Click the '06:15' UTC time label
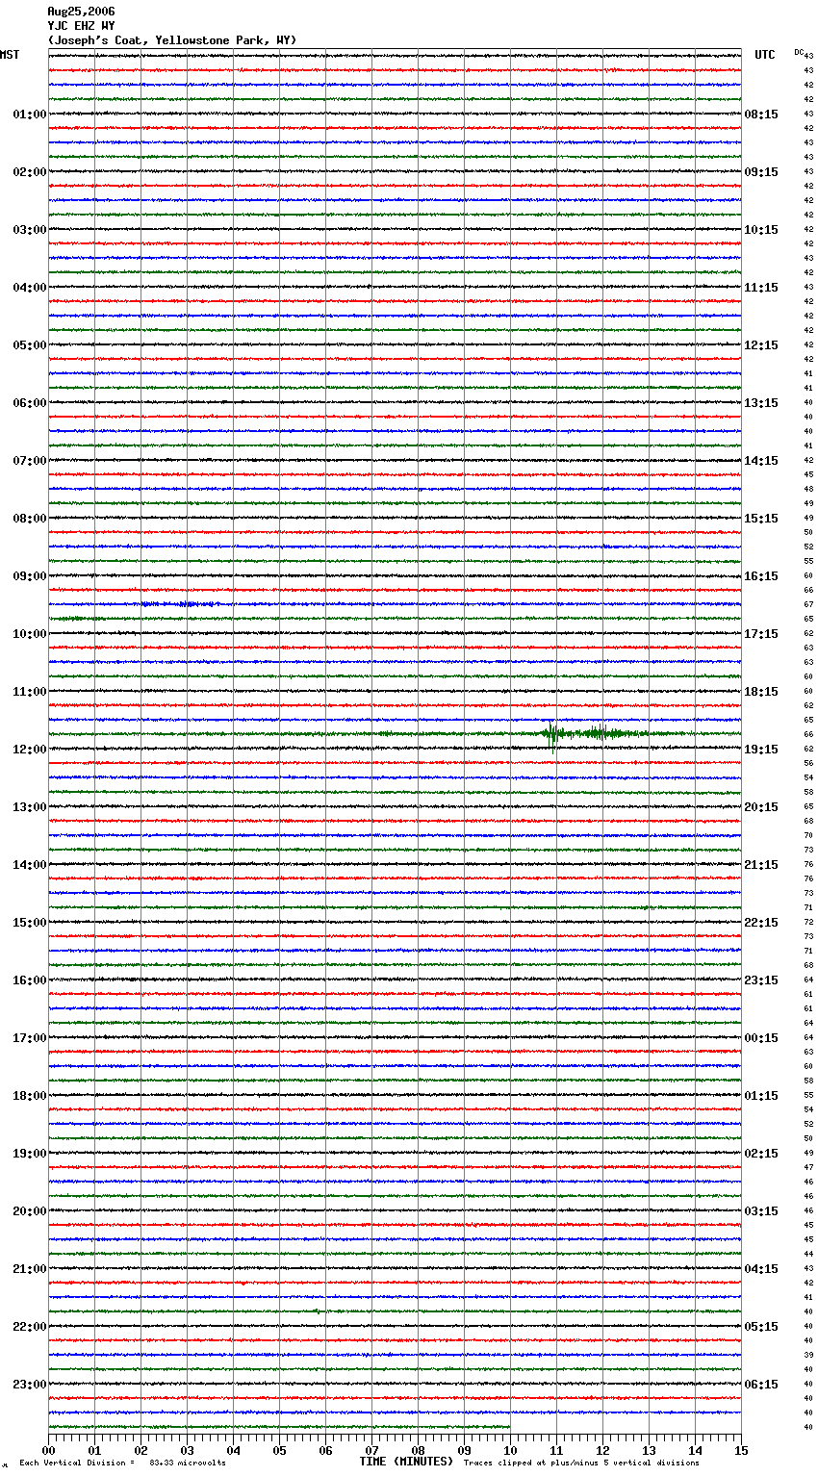The height and width of the screenshot is (1476, 818). (x=761, y=1385)
